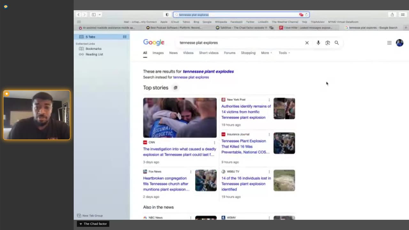Open The Weather Channel bookmark

pyautogui.click(x=285, y=22)
